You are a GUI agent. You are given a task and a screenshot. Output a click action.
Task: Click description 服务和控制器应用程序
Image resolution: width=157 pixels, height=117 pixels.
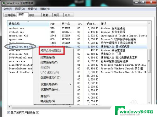(x=114, y=61)
